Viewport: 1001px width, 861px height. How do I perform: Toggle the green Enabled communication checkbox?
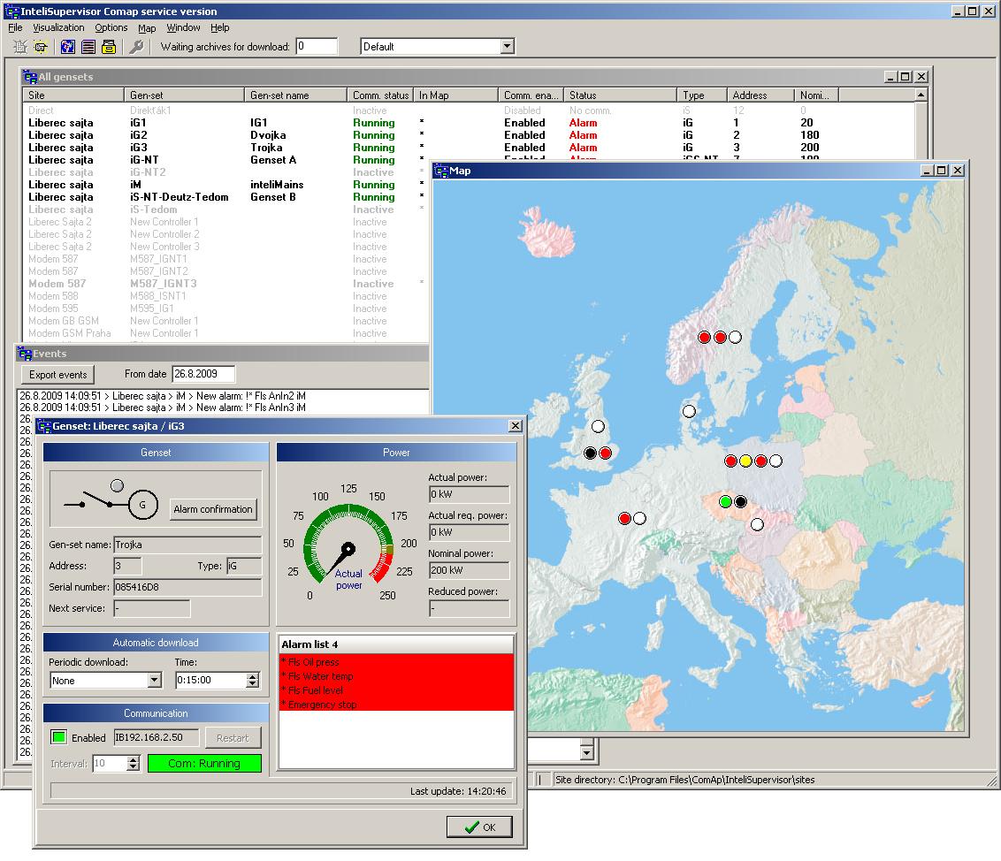58,737
